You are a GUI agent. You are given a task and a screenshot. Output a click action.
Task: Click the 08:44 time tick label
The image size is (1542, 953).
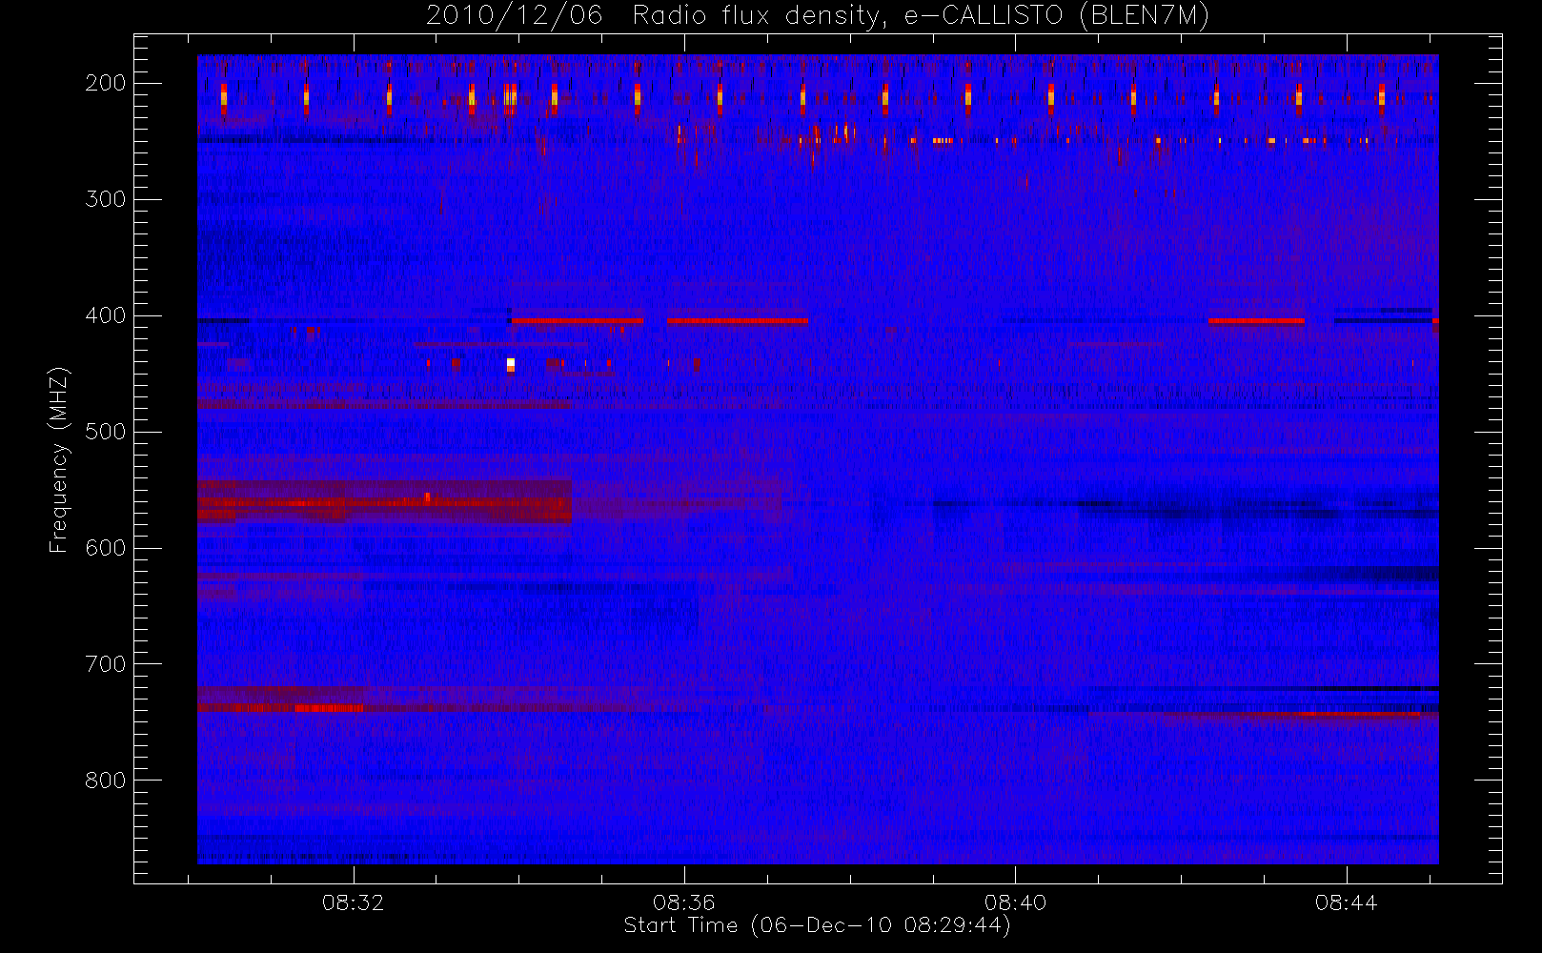tap(1346, 902)
